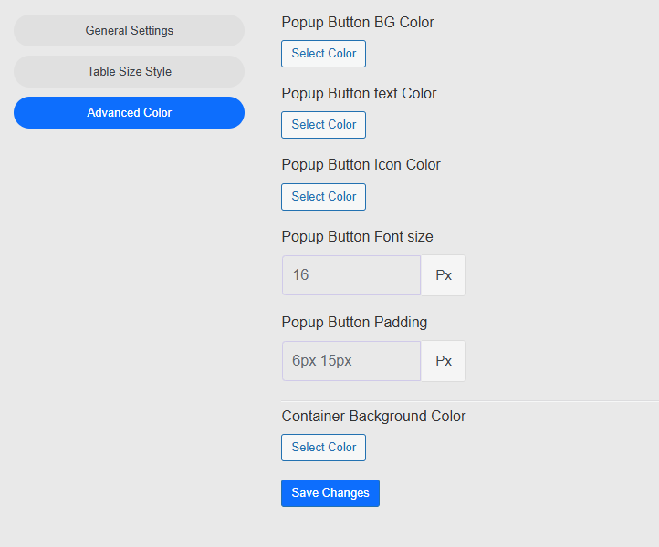659x547 pixels.
Task: Select the Advanced Color tab
Action: pos(129,113)
